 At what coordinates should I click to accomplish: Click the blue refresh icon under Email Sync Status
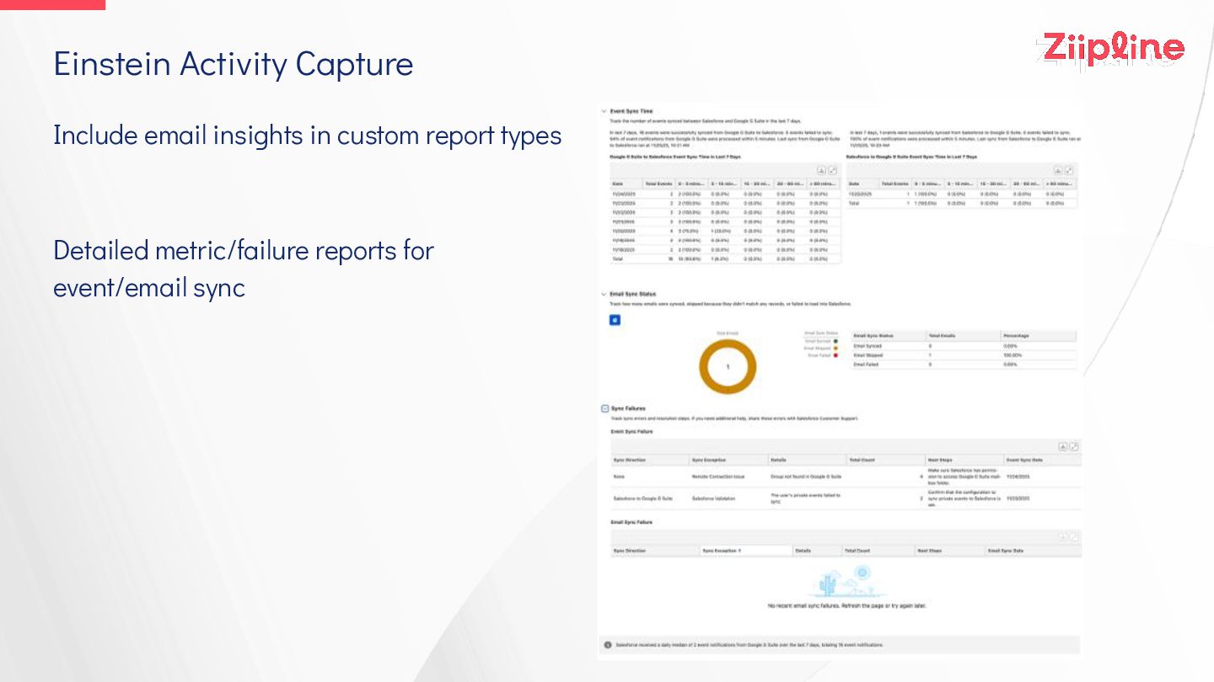tap(615, 320)
